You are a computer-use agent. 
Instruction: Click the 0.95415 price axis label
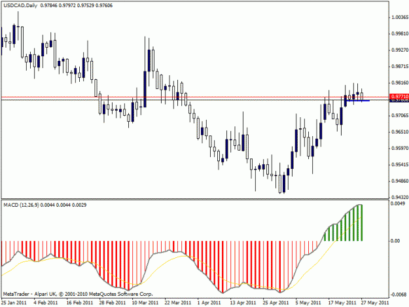tap(400, 164)
